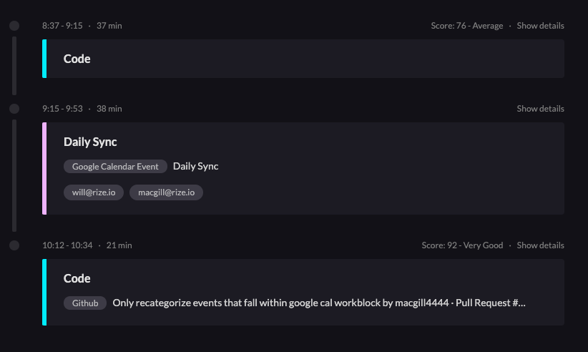Show details for the 10:12 Code session
Viewport: 588px width, 352px height.
(x=540, y=245)
